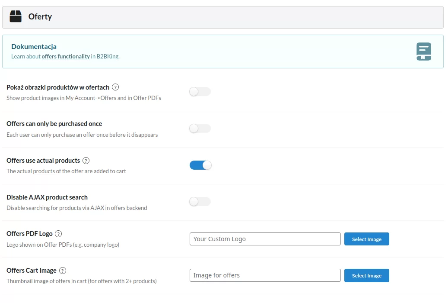This screenshot has height=303, width=448.
Task: Click the documentation book icon
Action: coord(423,52)
